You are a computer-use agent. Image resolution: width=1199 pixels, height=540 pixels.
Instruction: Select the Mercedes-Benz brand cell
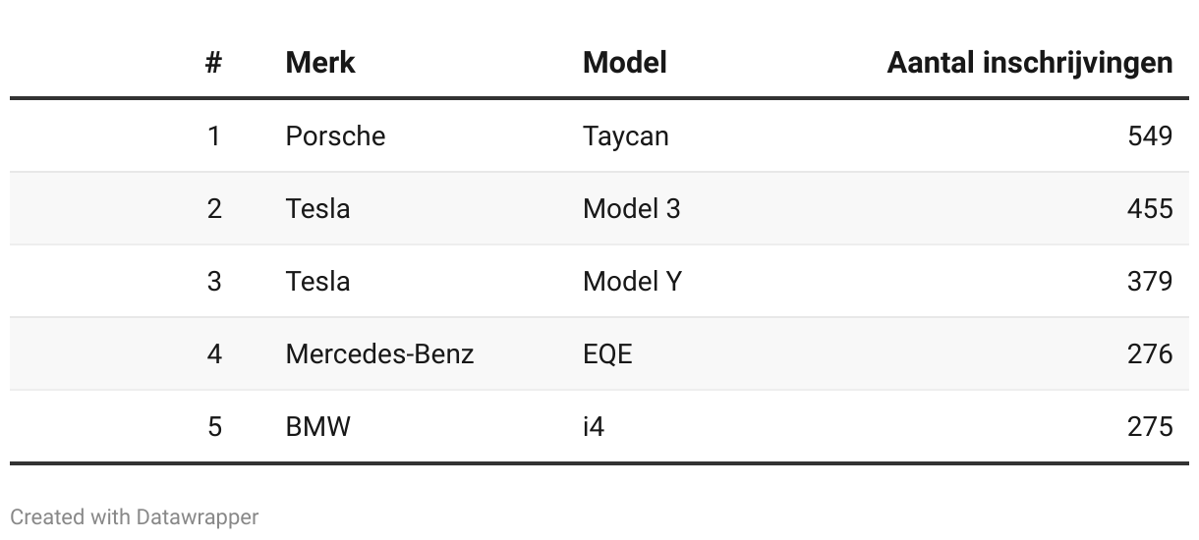click(379, 353)
